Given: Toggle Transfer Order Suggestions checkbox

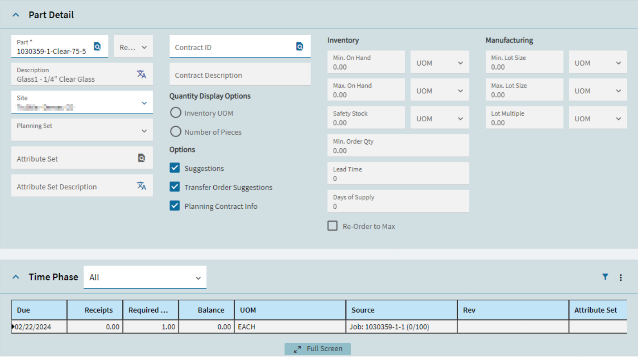Looking at the screenshot, I should tap(175, 187).
